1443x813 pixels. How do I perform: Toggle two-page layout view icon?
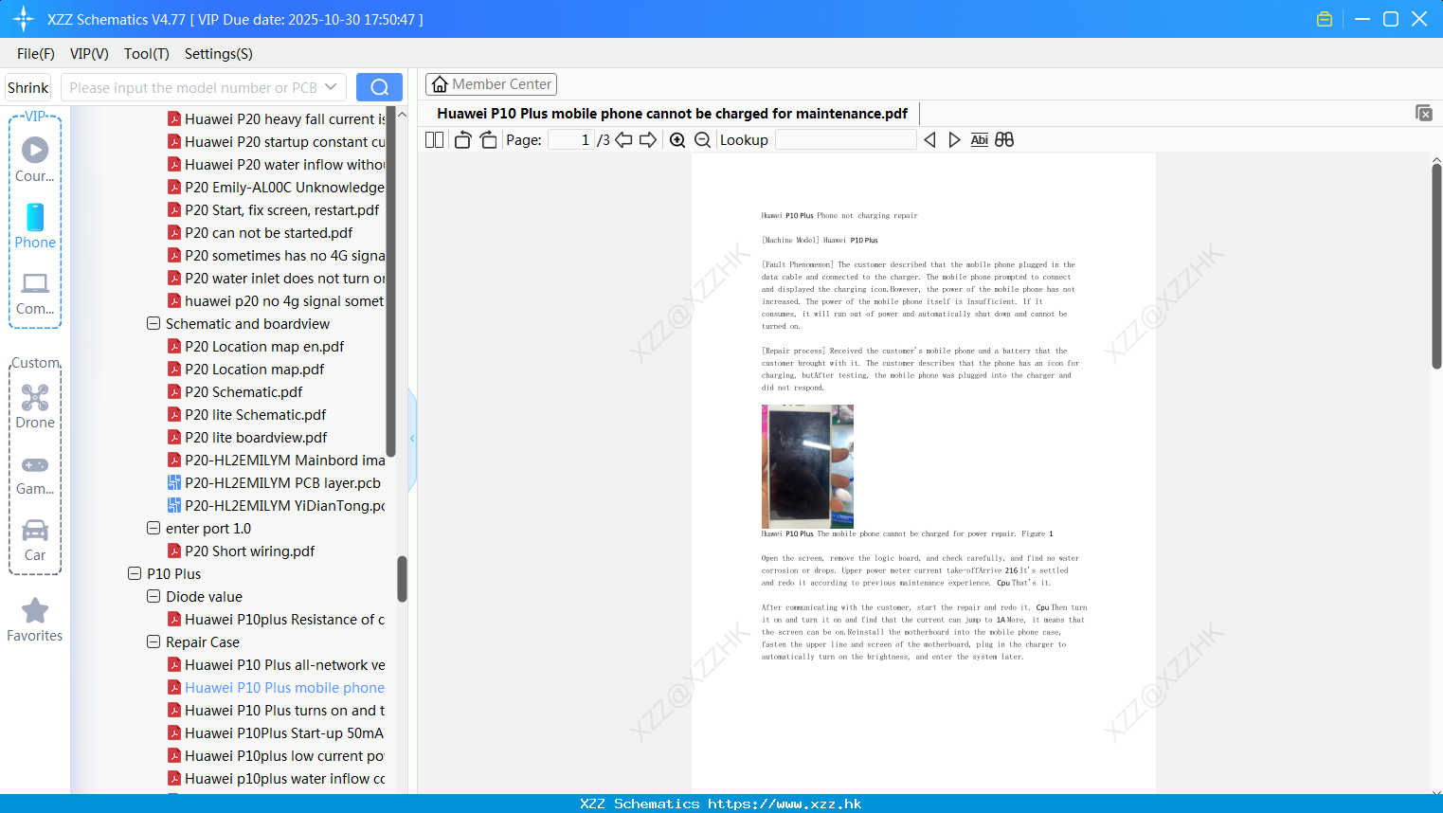[434, 139]
